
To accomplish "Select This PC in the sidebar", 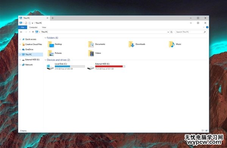I will pos(31,55).
